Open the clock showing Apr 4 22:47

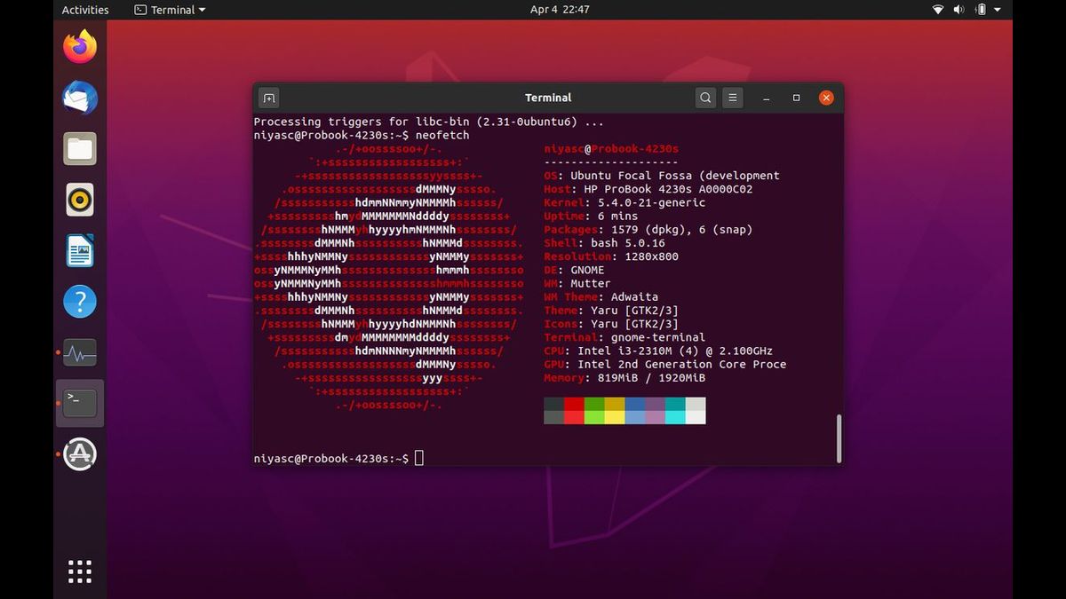pyautogui.click(x=560, y=10)
